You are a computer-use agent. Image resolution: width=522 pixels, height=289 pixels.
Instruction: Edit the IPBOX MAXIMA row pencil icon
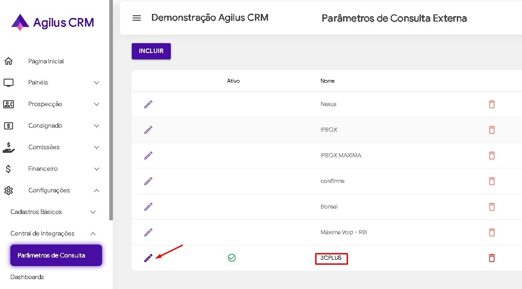coord(148,156)
